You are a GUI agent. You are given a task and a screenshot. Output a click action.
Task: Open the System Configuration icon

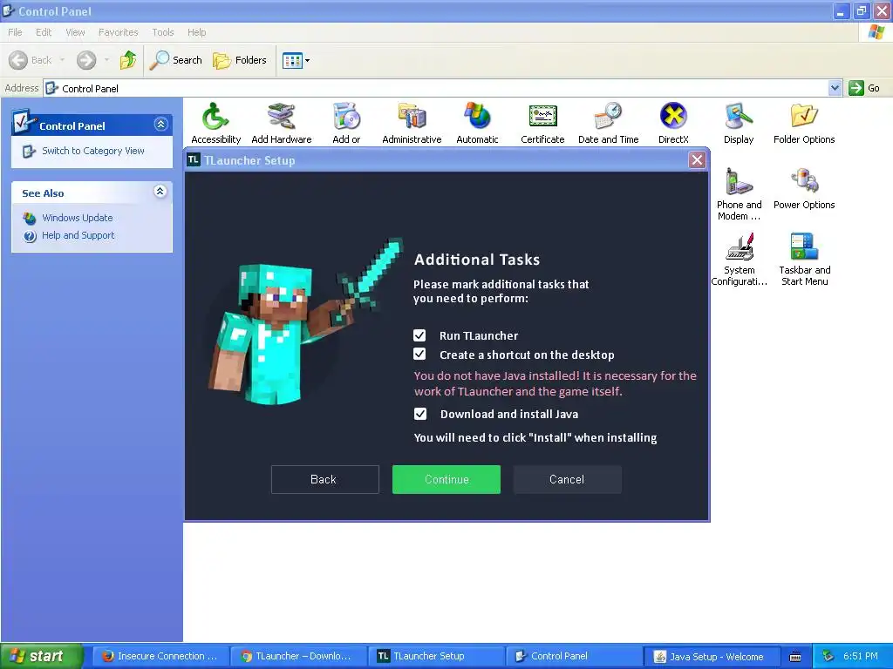[x=740, y=260]
